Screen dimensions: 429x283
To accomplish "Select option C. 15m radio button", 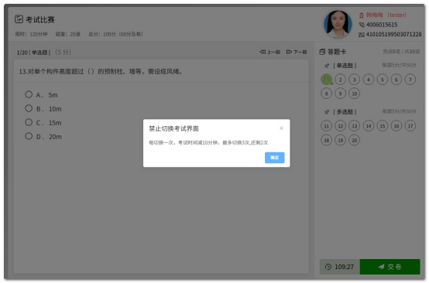I will pos(29,122).
